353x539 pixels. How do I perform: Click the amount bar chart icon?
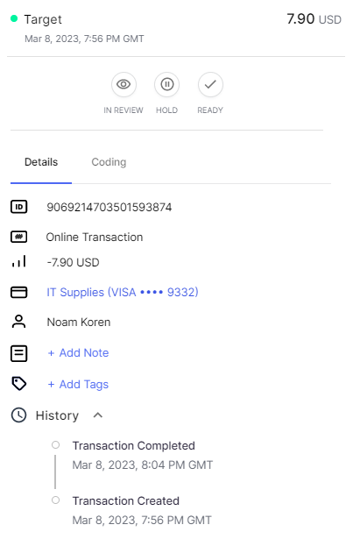tap(19, 261)
